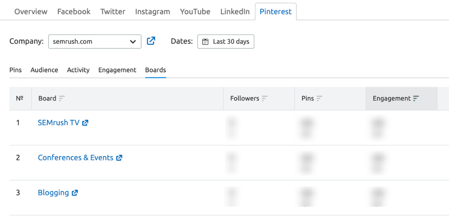Click the Dates: label
Screen dimensions: 449x216
182,41
